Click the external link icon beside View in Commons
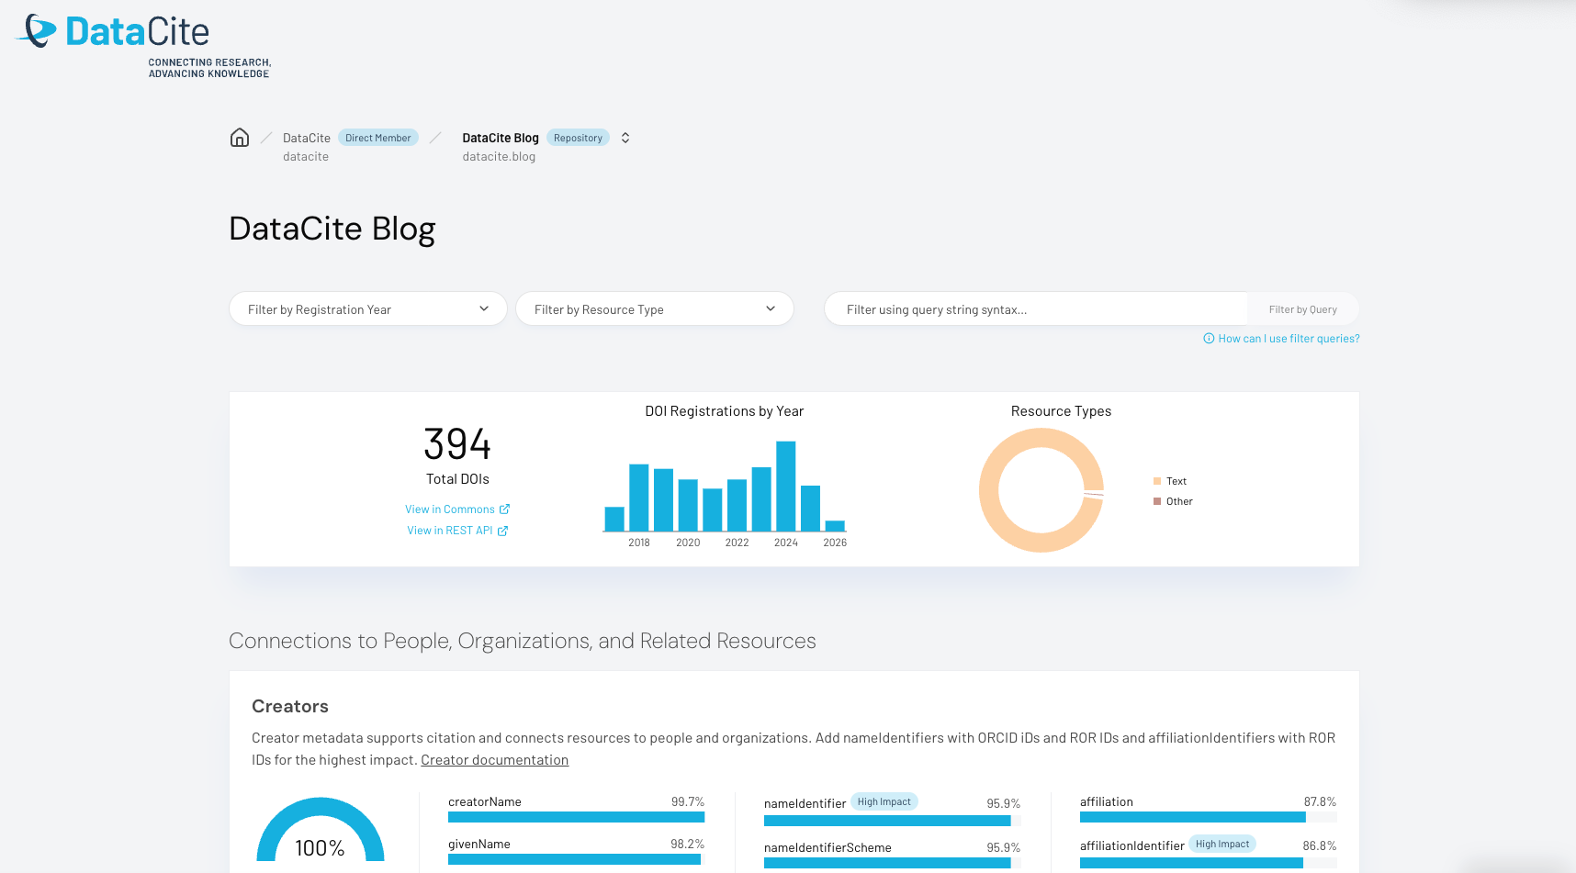 click(505, 509)
